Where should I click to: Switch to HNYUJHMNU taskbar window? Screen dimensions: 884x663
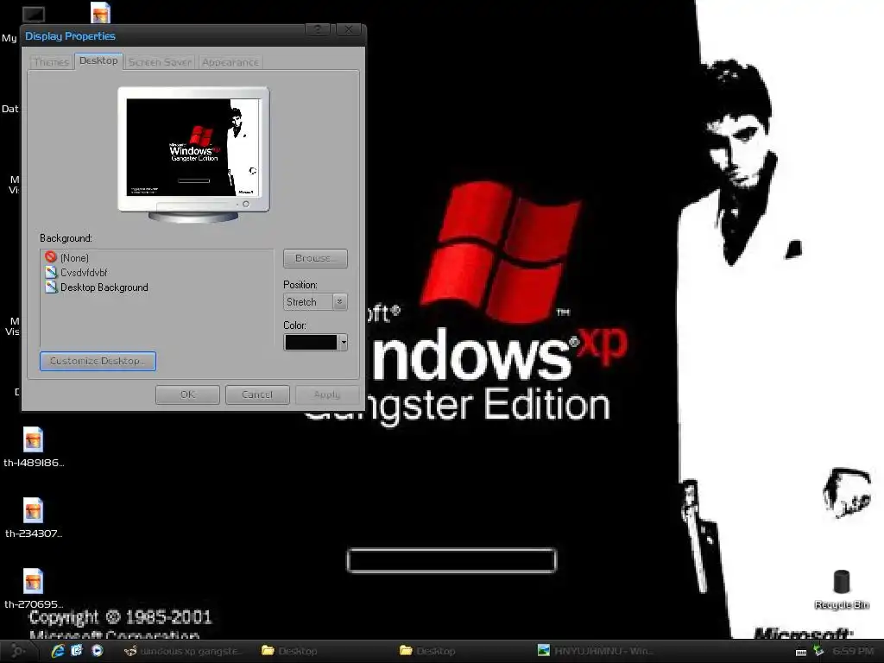(596, 651)
